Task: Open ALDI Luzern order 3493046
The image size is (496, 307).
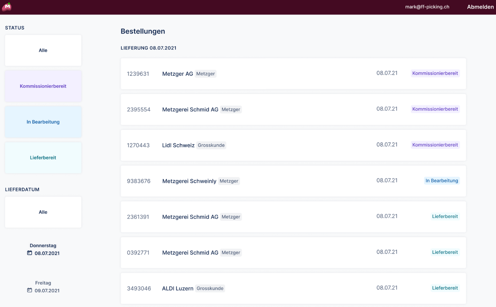Action: pos(293,288)
